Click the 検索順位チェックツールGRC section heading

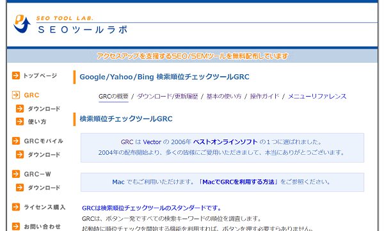(x=126, y=119)
